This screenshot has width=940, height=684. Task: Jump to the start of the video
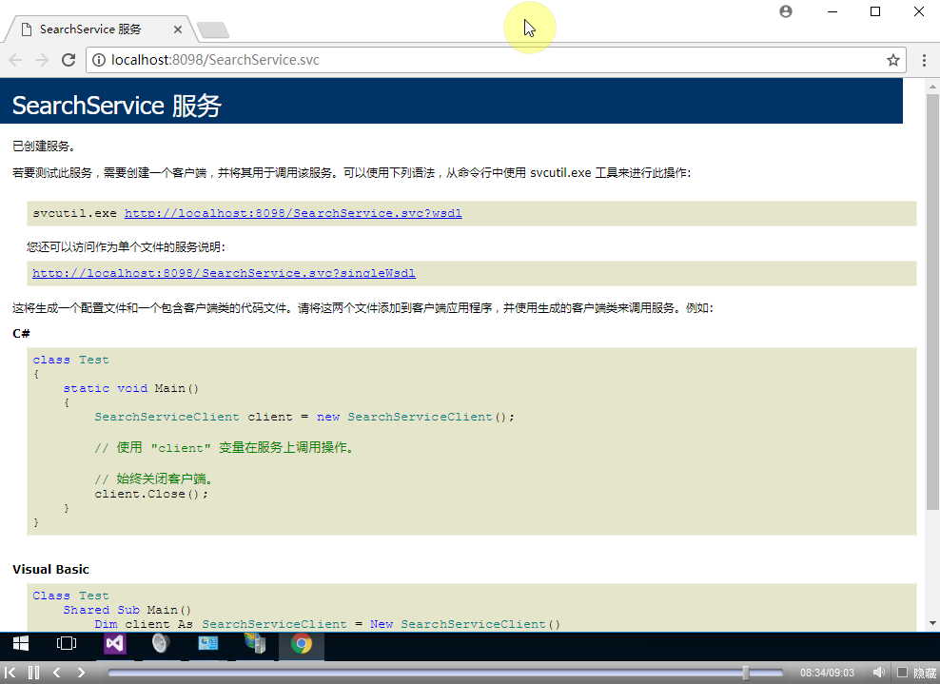pos(10,673)
